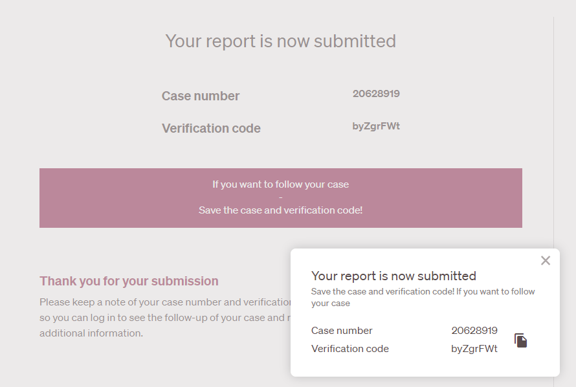Select the popup's 'Verification code' label
This screenshot has height=387, width=576.
[350, 349]
